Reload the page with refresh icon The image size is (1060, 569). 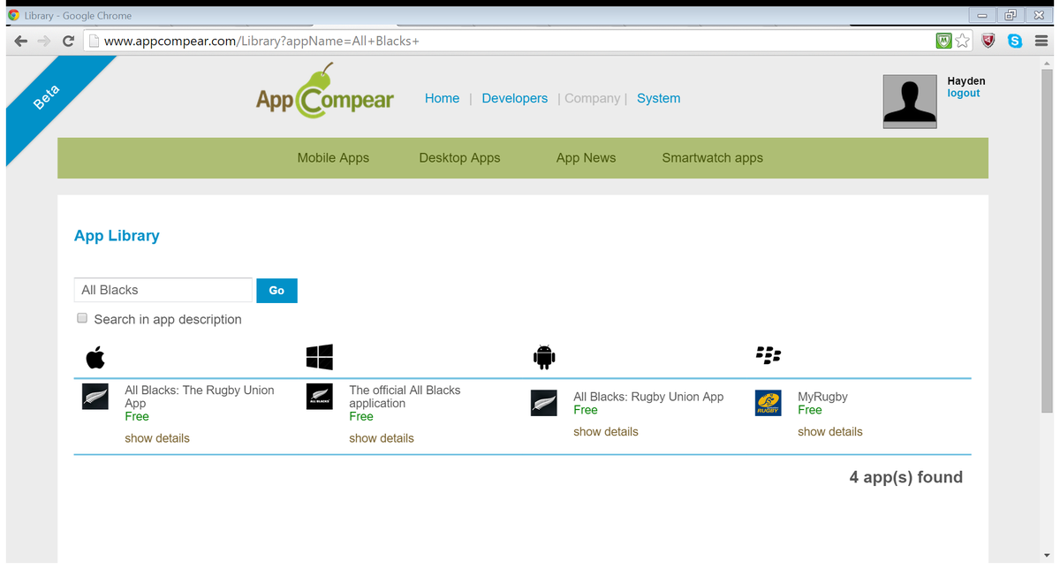click(68, 42)
